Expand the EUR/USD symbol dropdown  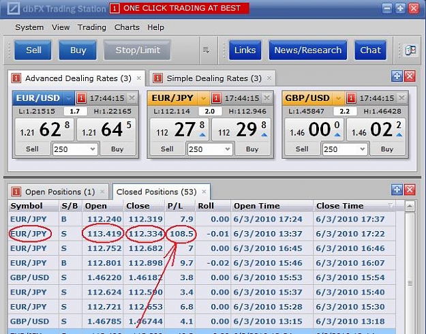coord(69,98)
